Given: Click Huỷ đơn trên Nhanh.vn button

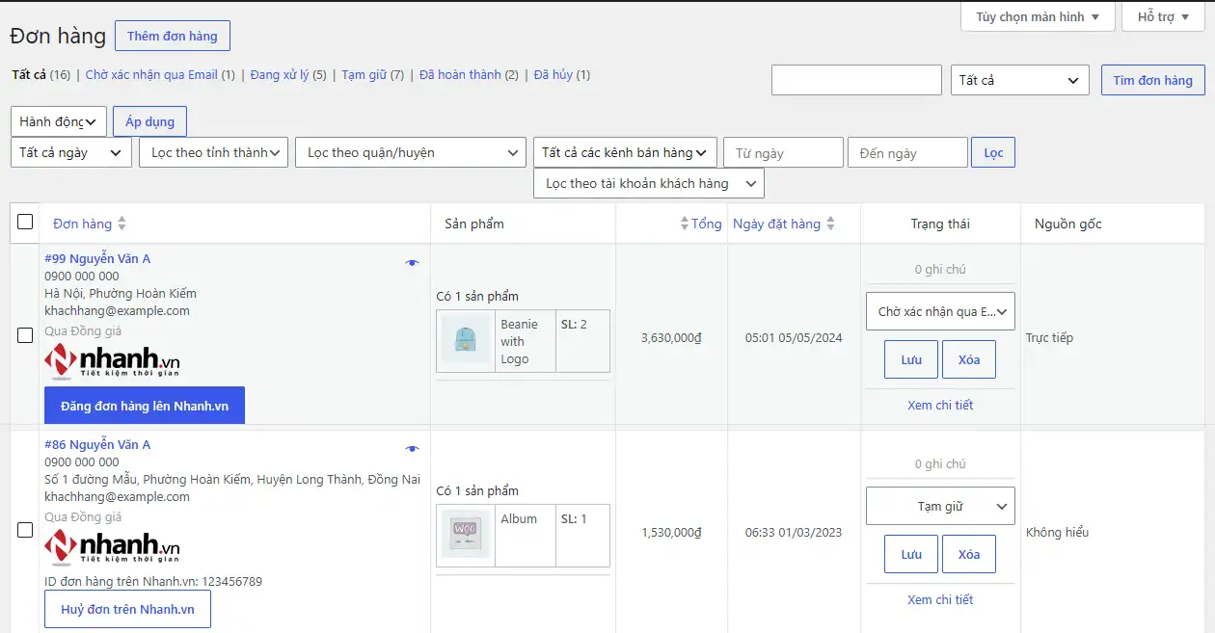Looking at the screenshot, I should click(x=127, y=609).
